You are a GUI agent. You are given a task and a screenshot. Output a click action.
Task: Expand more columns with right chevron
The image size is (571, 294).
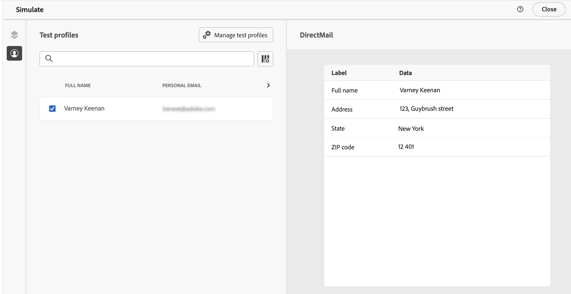(268, 85)
